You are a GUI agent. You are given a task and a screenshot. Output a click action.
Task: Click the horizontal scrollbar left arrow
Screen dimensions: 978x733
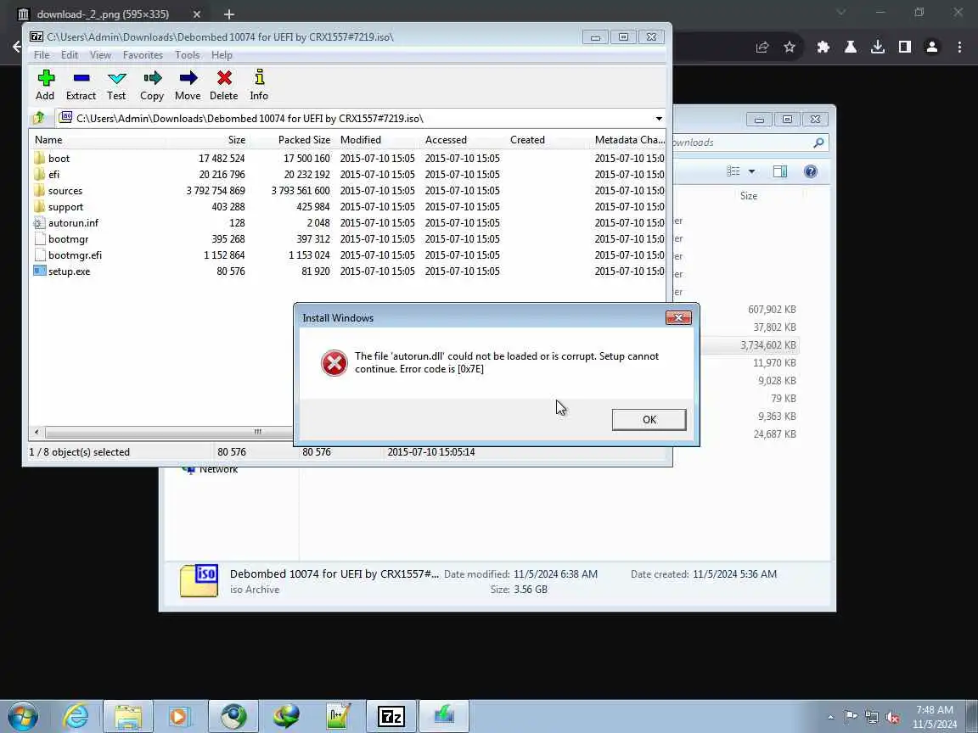37,432
